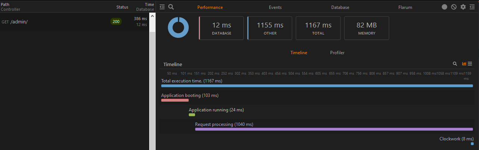Click the 12 ms Database metric box
The image size is (479, 150).
pos(221,28)
